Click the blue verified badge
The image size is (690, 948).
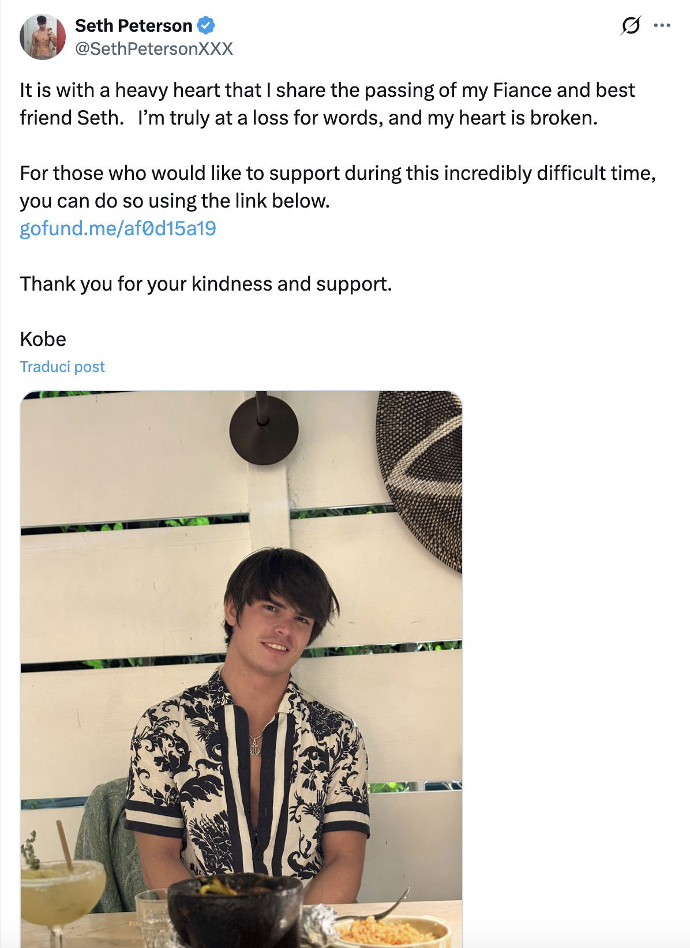tap(206, 25)
